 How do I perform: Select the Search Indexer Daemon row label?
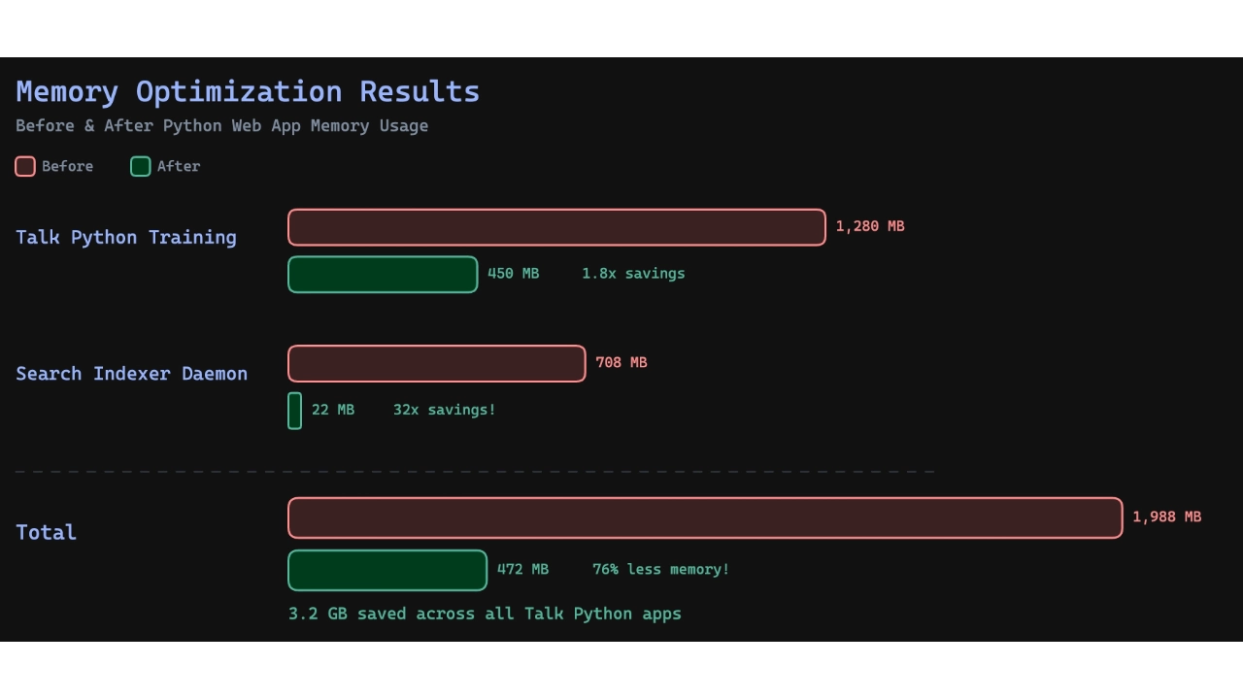131,374
